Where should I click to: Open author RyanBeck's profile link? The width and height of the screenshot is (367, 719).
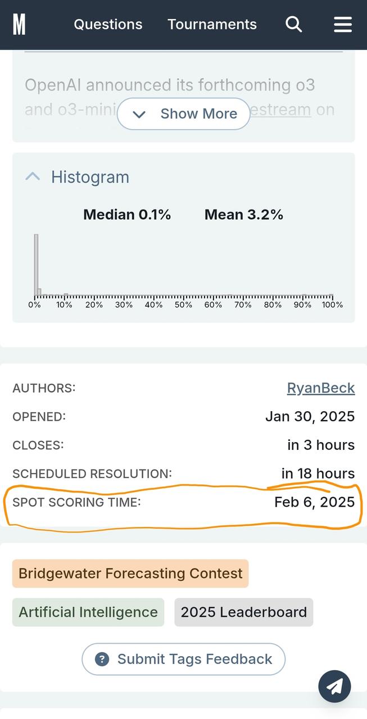coord(320,388)
